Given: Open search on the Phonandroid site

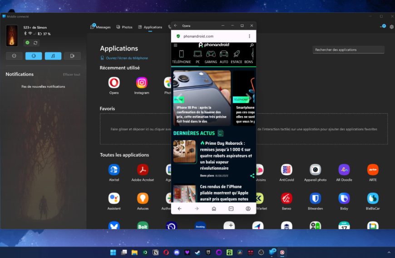Looking at the screenshot, I should (252, 45).
